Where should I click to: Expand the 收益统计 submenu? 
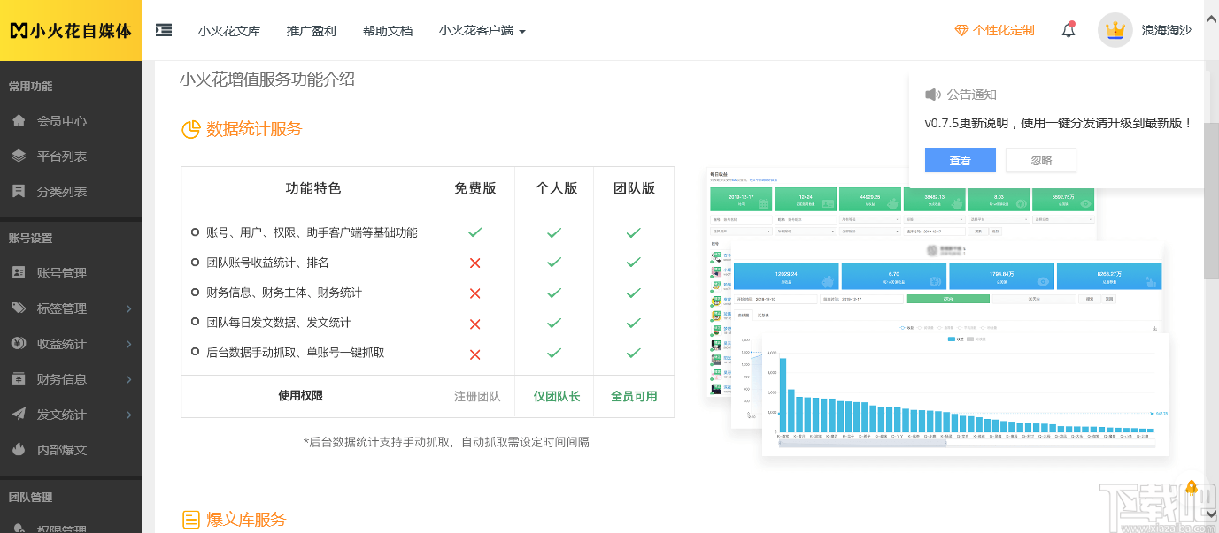129,344
